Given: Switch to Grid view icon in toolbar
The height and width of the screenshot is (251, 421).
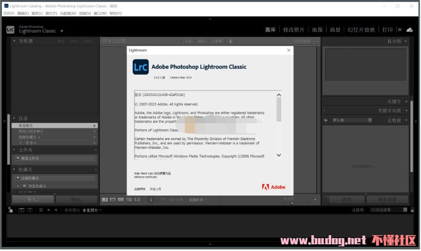Looking at the screenshot, I should coord(105,200).
